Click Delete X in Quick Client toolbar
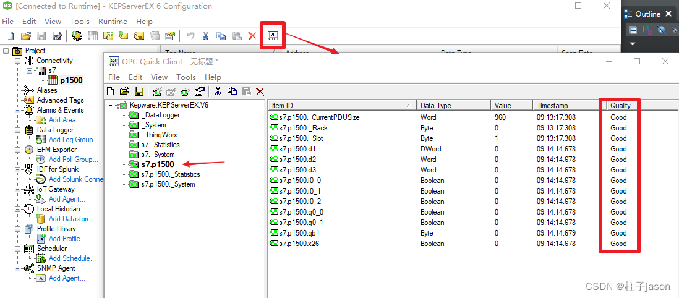This screenshot has width=679, height=298. click(260, 91)
